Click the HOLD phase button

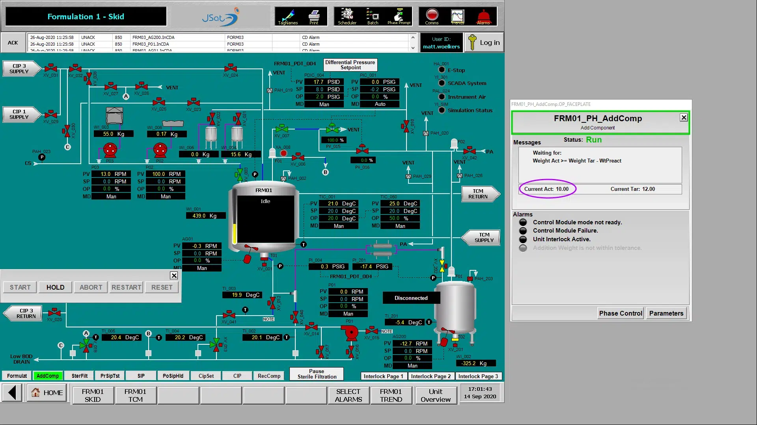pos(55,287)
